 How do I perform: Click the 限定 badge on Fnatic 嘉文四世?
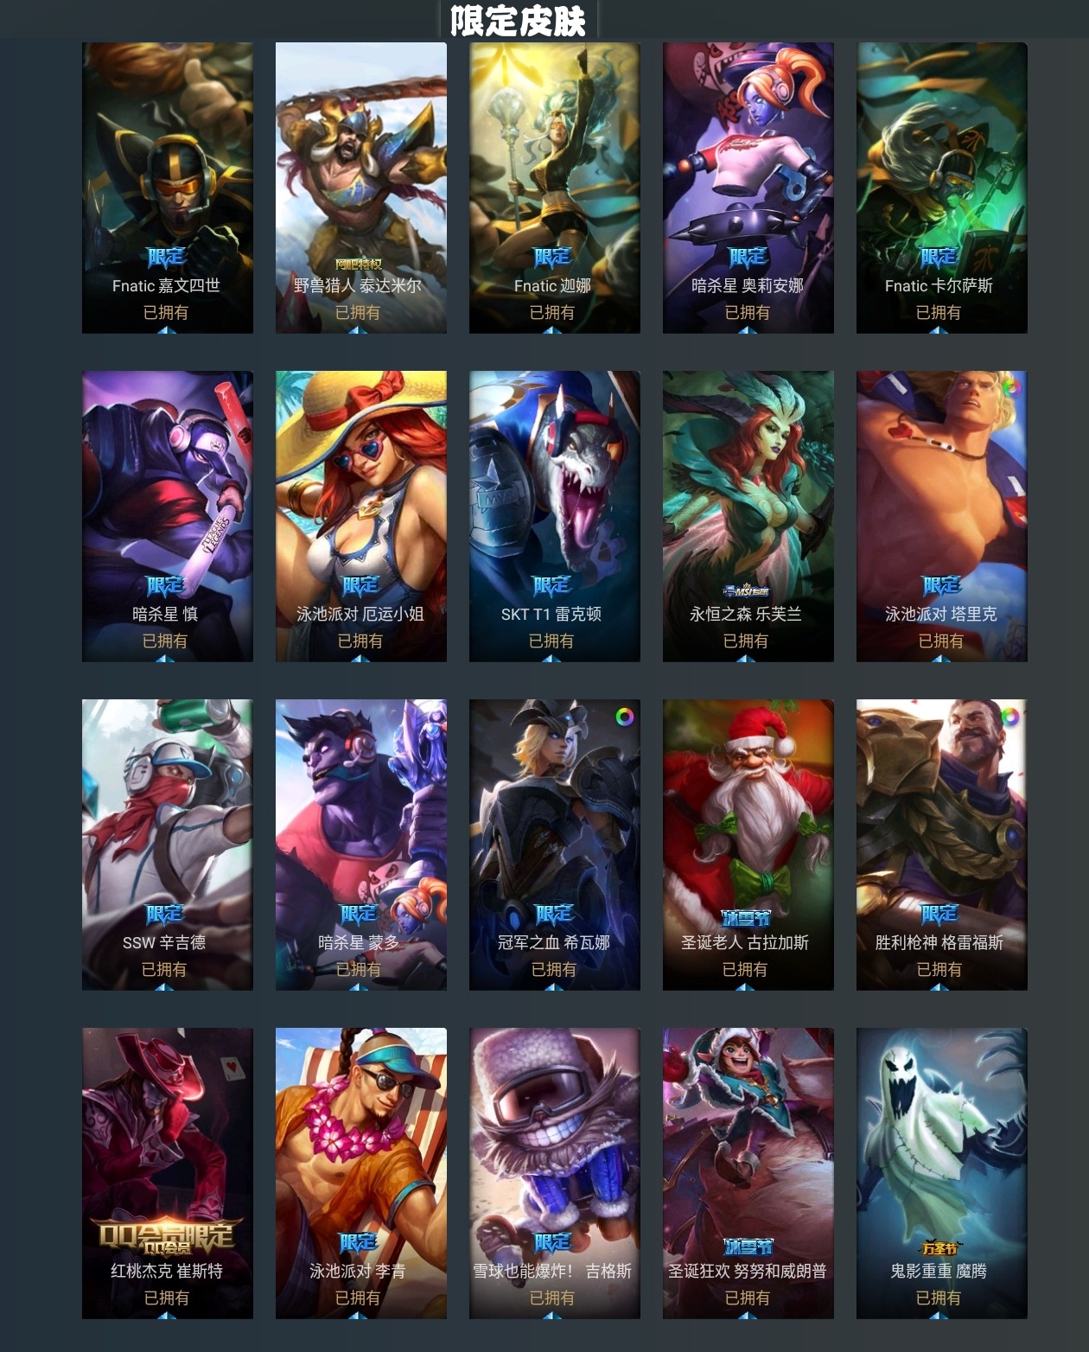(166, 257)
